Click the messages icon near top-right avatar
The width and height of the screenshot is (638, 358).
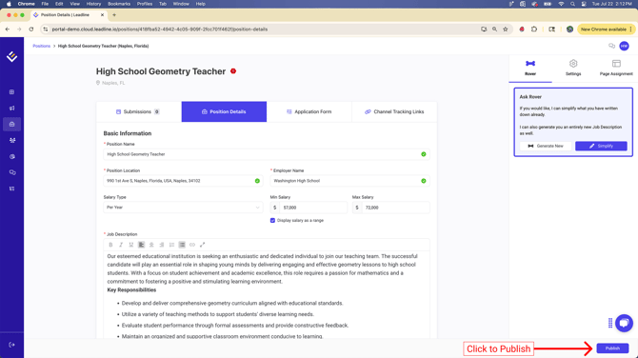click(611, 46)
